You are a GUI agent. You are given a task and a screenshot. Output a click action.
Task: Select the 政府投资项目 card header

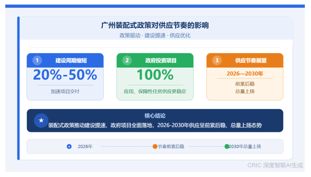161,61
